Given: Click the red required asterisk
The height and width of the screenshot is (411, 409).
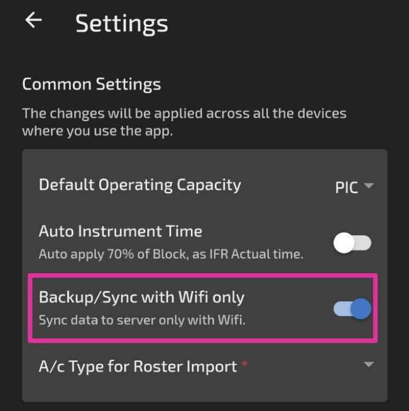Looking at the screenshot, I should pos(244,364).
